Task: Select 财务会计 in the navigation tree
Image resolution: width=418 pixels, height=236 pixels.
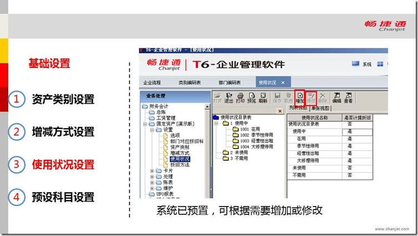Action: [x=159, y=106]
